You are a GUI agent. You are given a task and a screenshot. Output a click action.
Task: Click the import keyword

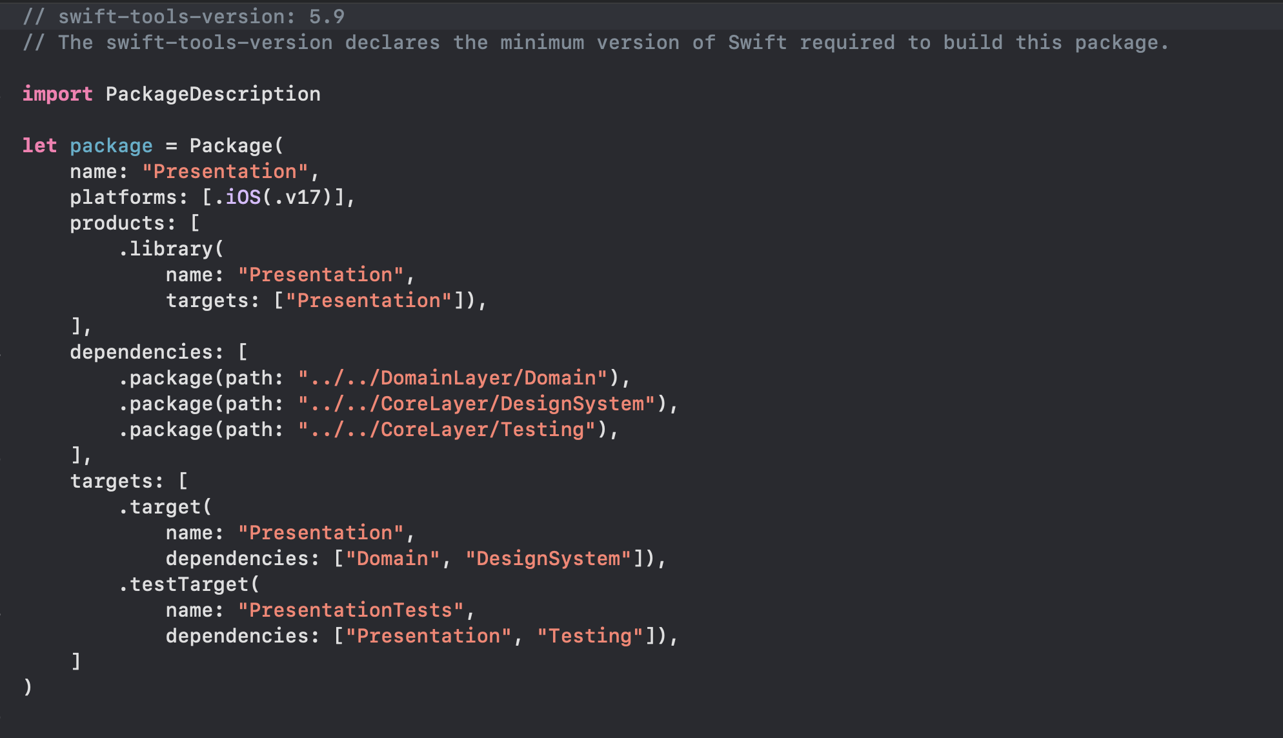pyautogui.click(x=57, y=94)
